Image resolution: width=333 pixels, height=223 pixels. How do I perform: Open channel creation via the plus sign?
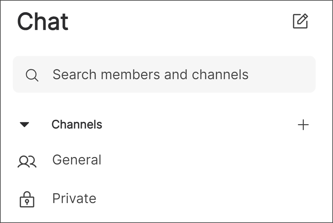click(303, 125)
